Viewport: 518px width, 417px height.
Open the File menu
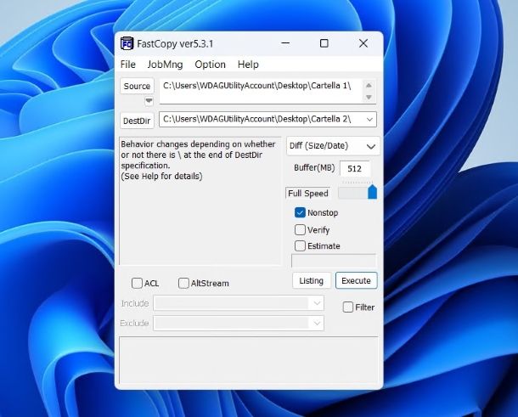coord(128,64)
